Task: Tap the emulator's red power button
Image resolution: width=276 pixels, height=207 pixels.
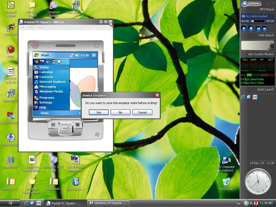Action: tap(35, 45)
